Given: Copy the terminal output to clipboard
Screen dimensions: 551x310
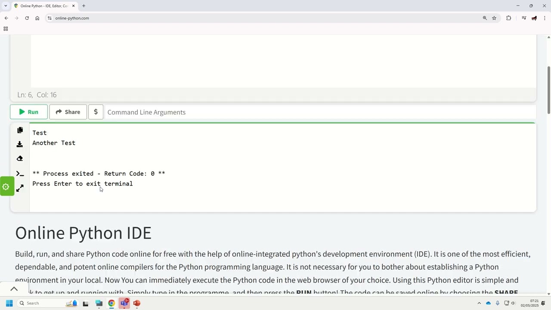Looking at the screenshot, I should [20, 130].
